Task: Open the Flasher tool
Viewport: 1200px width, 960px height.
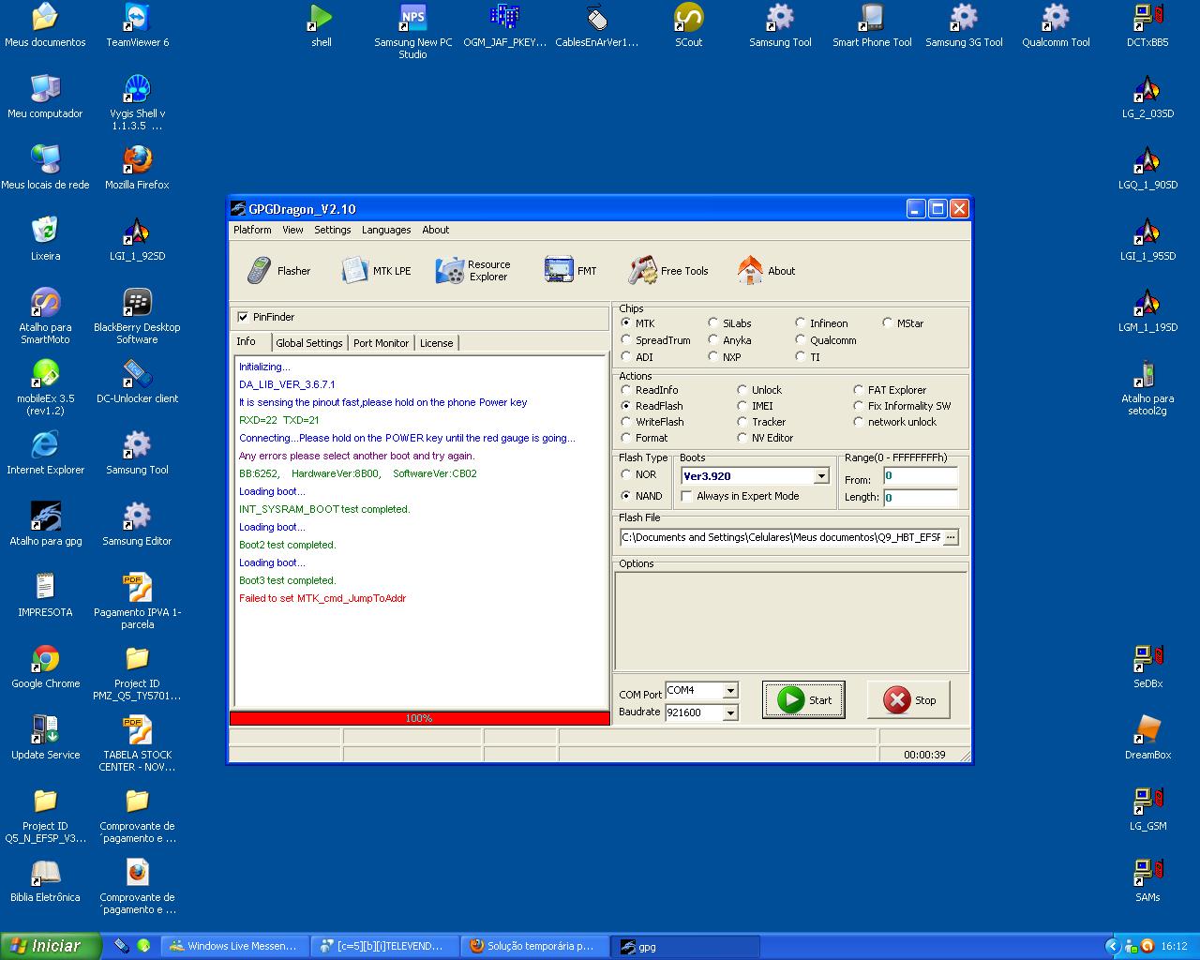Action: 278,271
